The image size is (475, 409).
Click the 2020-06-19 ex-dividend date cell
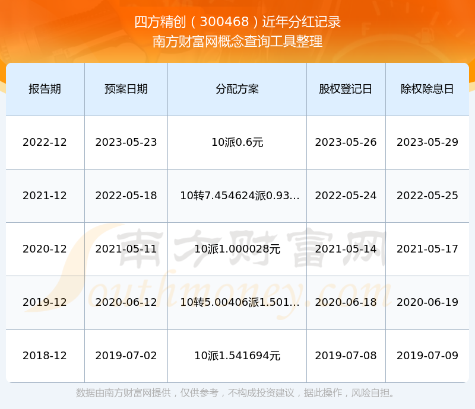pyautogui.click(x=427, y=302)
